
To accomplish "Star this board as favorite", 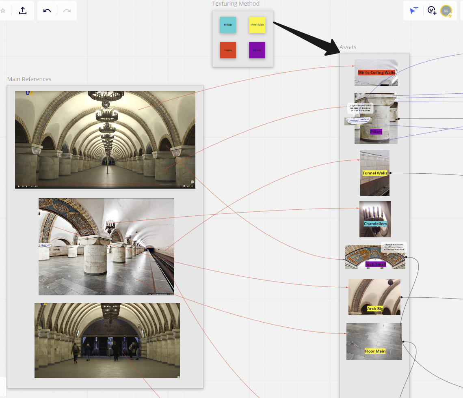I will coord(2,11).
